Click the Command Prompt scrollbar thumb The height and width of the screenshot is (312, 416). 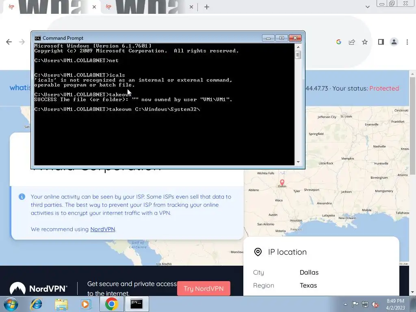point(298,55)
